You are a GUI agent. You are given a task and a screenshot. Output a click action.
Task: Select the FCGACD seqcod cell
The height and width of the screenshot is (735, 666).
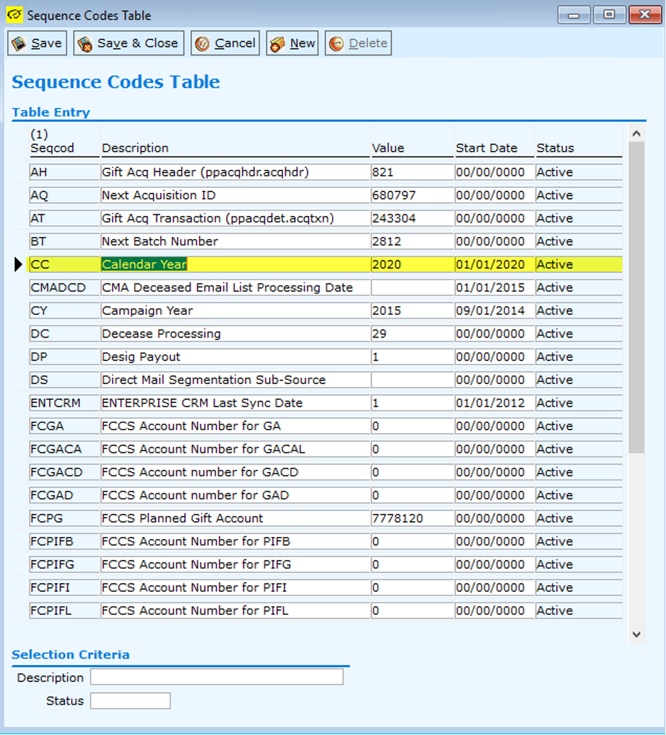64,472
